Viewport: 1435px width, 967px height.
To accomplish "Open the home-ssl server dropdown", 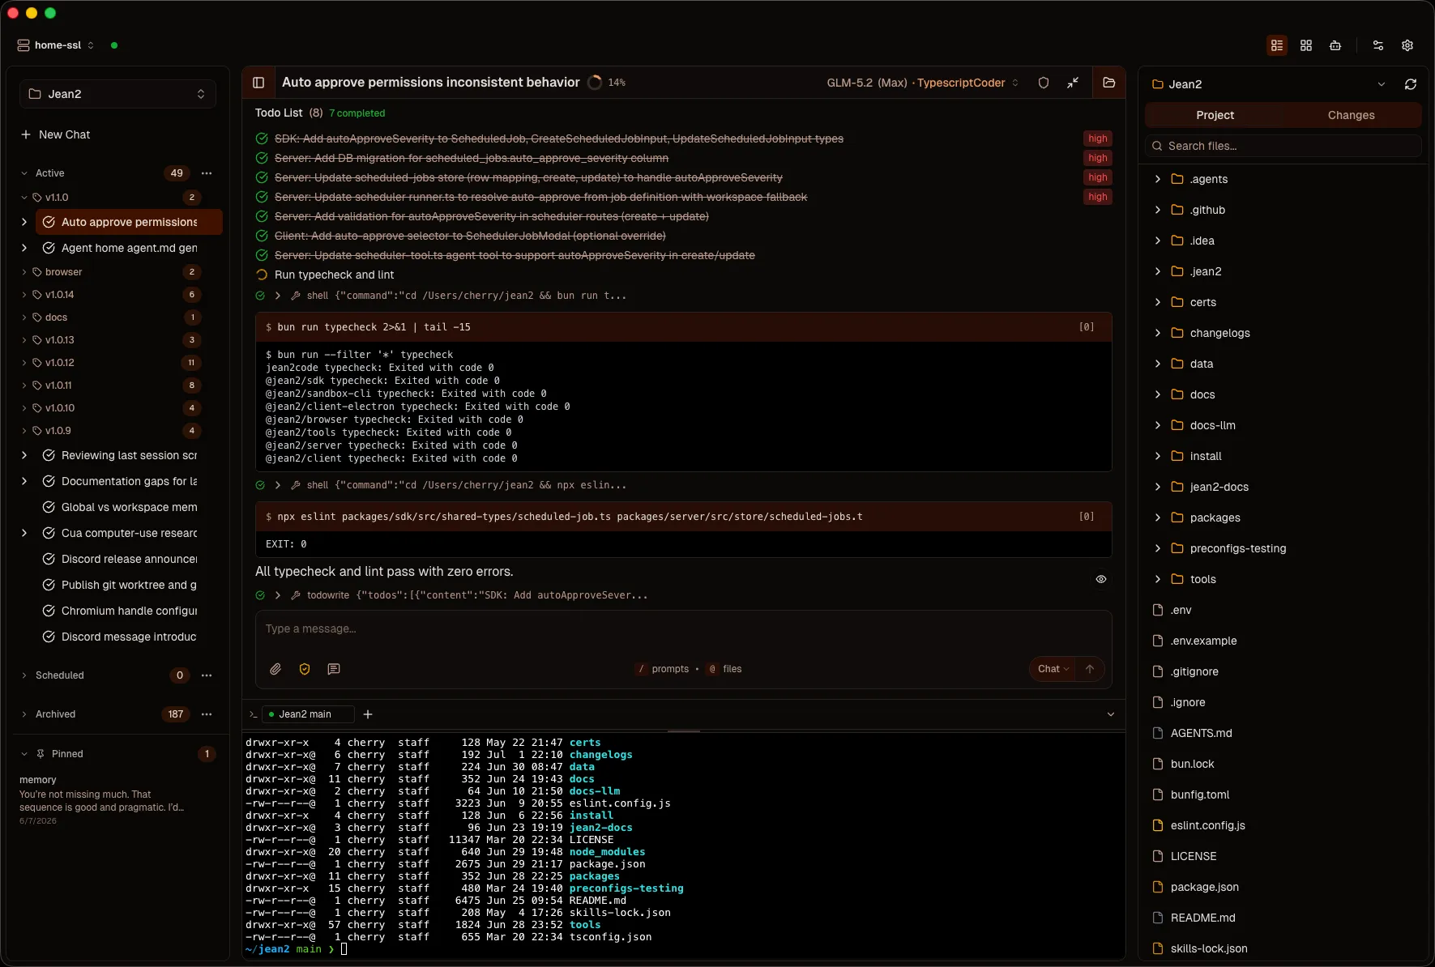I will click(56, 45).
